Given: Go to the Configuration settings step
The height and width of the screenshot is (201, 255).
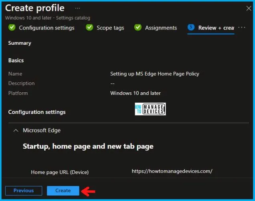Looking at the screenshot, I should tap(47, 28).
